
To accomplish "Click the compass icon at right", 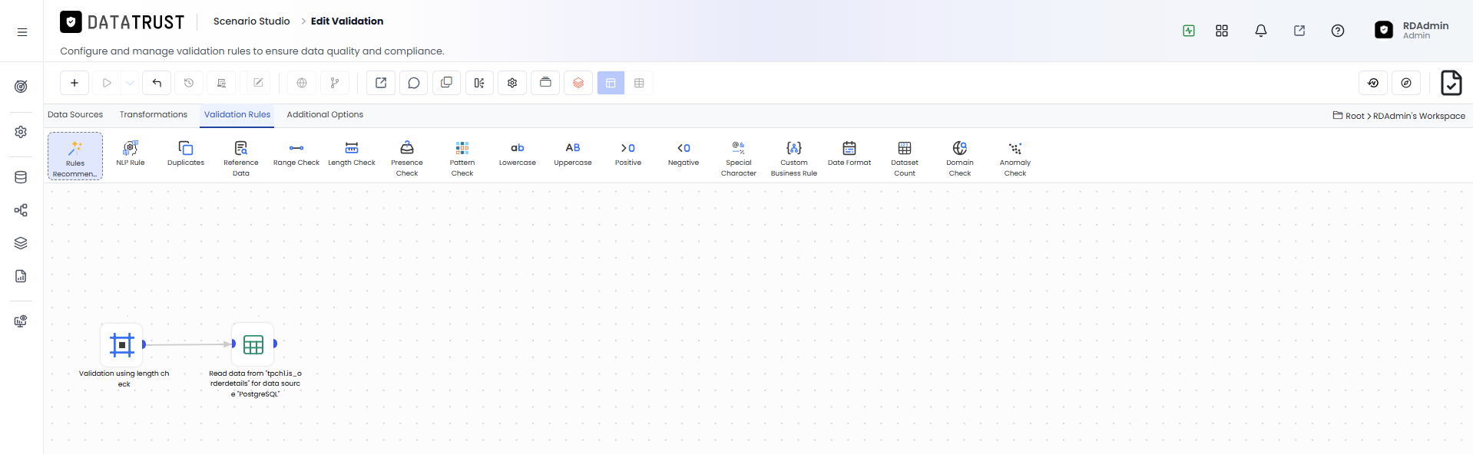I will click(1406, 83).
